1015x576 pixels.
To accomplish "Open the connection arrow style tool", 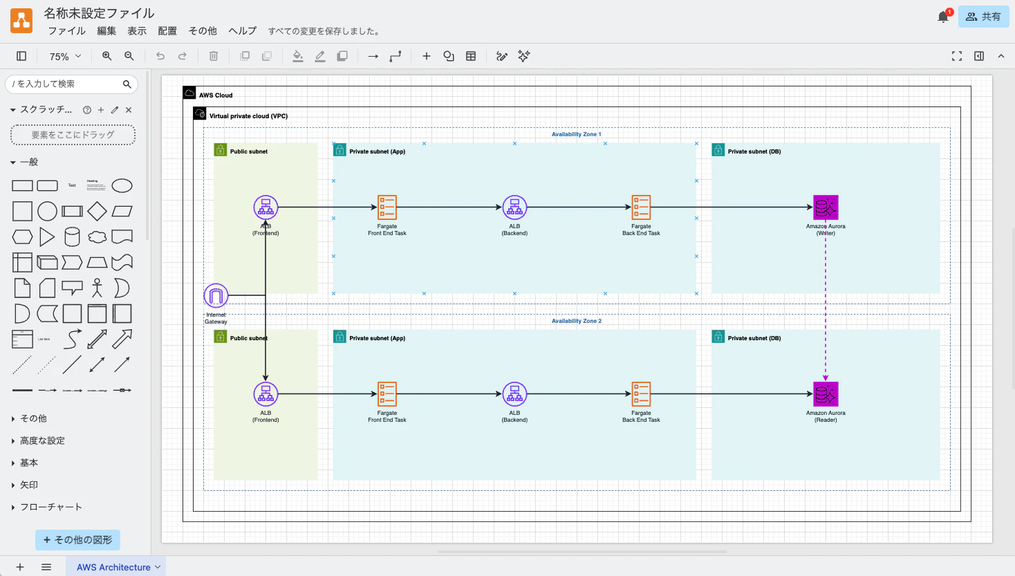I will [x=373, y=56].
